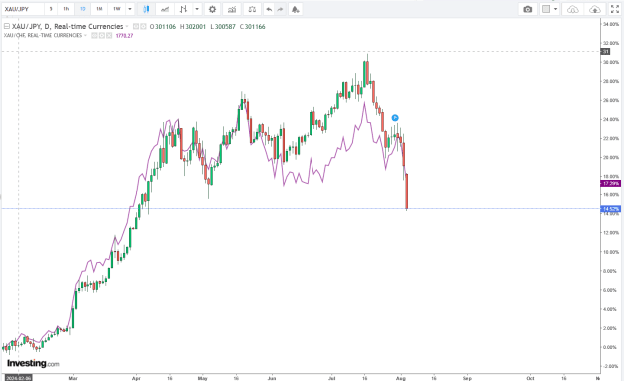The height and width of the screenshot is (381, 624).
Task: Open the indicators icon
Action: (x=232, y=9)
